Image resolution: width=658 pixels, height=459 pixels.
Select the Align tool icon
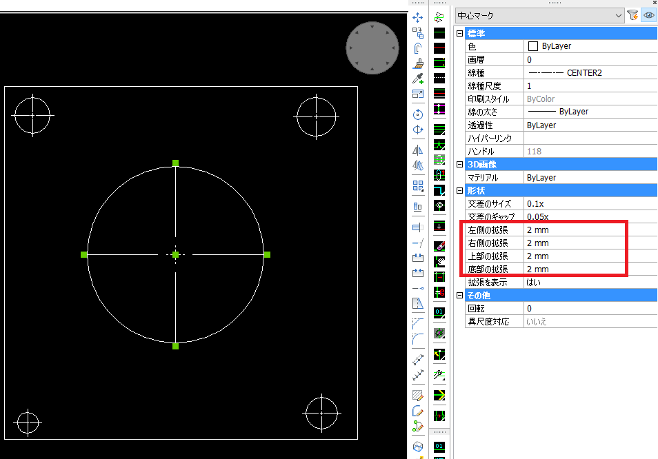[417, 206]
